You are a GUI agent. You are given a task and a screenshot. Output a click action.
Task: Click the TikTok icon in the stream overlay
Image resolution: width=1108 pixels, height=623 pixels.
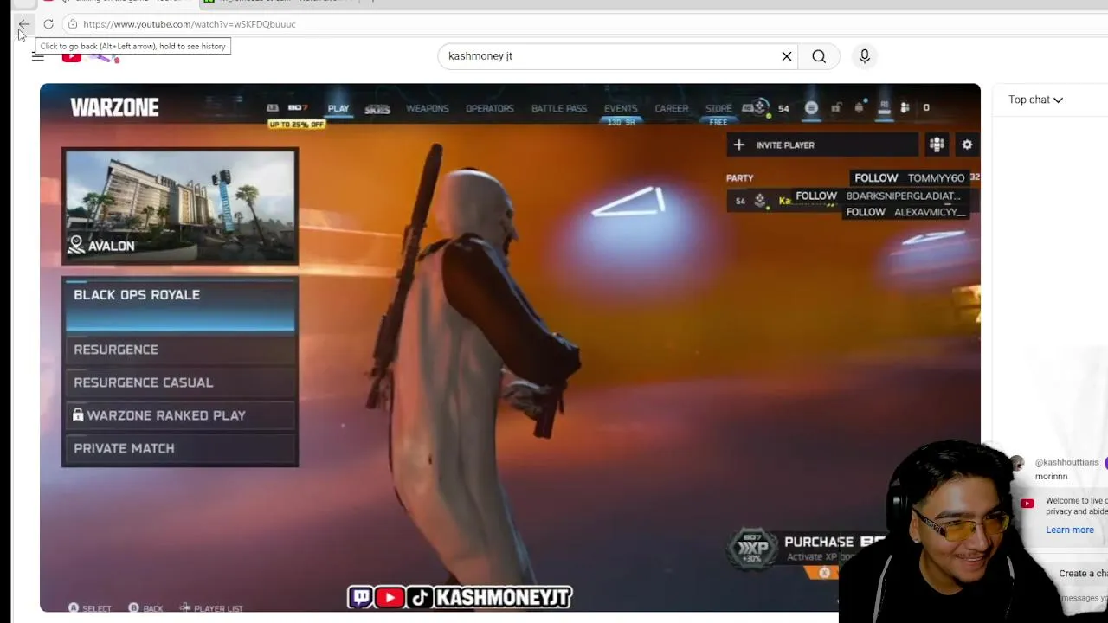pyautogui.click(x=419, y=597)
